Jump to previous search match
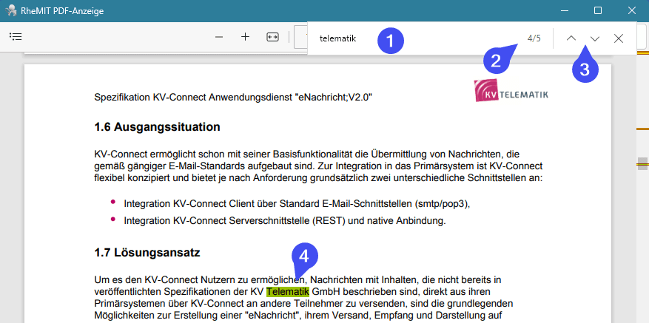Screen dimensions: 649x323 (x=571, y=38)
